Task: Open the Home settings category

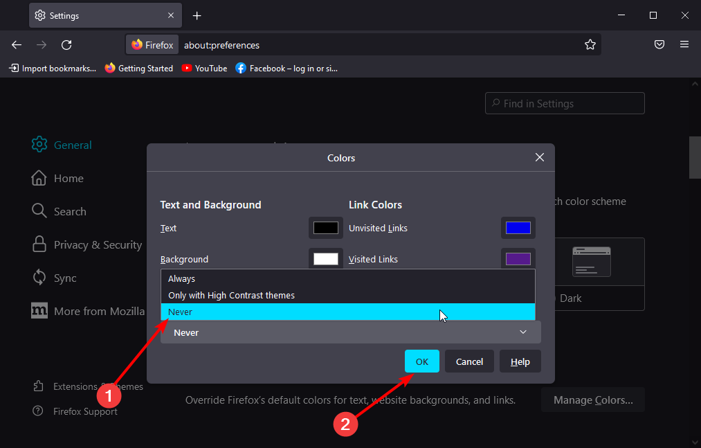Action: pyautogui.click(x=57, y=178)
